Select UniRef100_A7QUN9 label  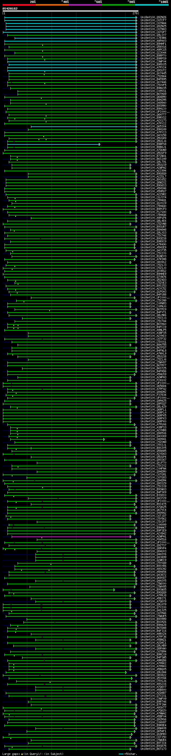153,150
